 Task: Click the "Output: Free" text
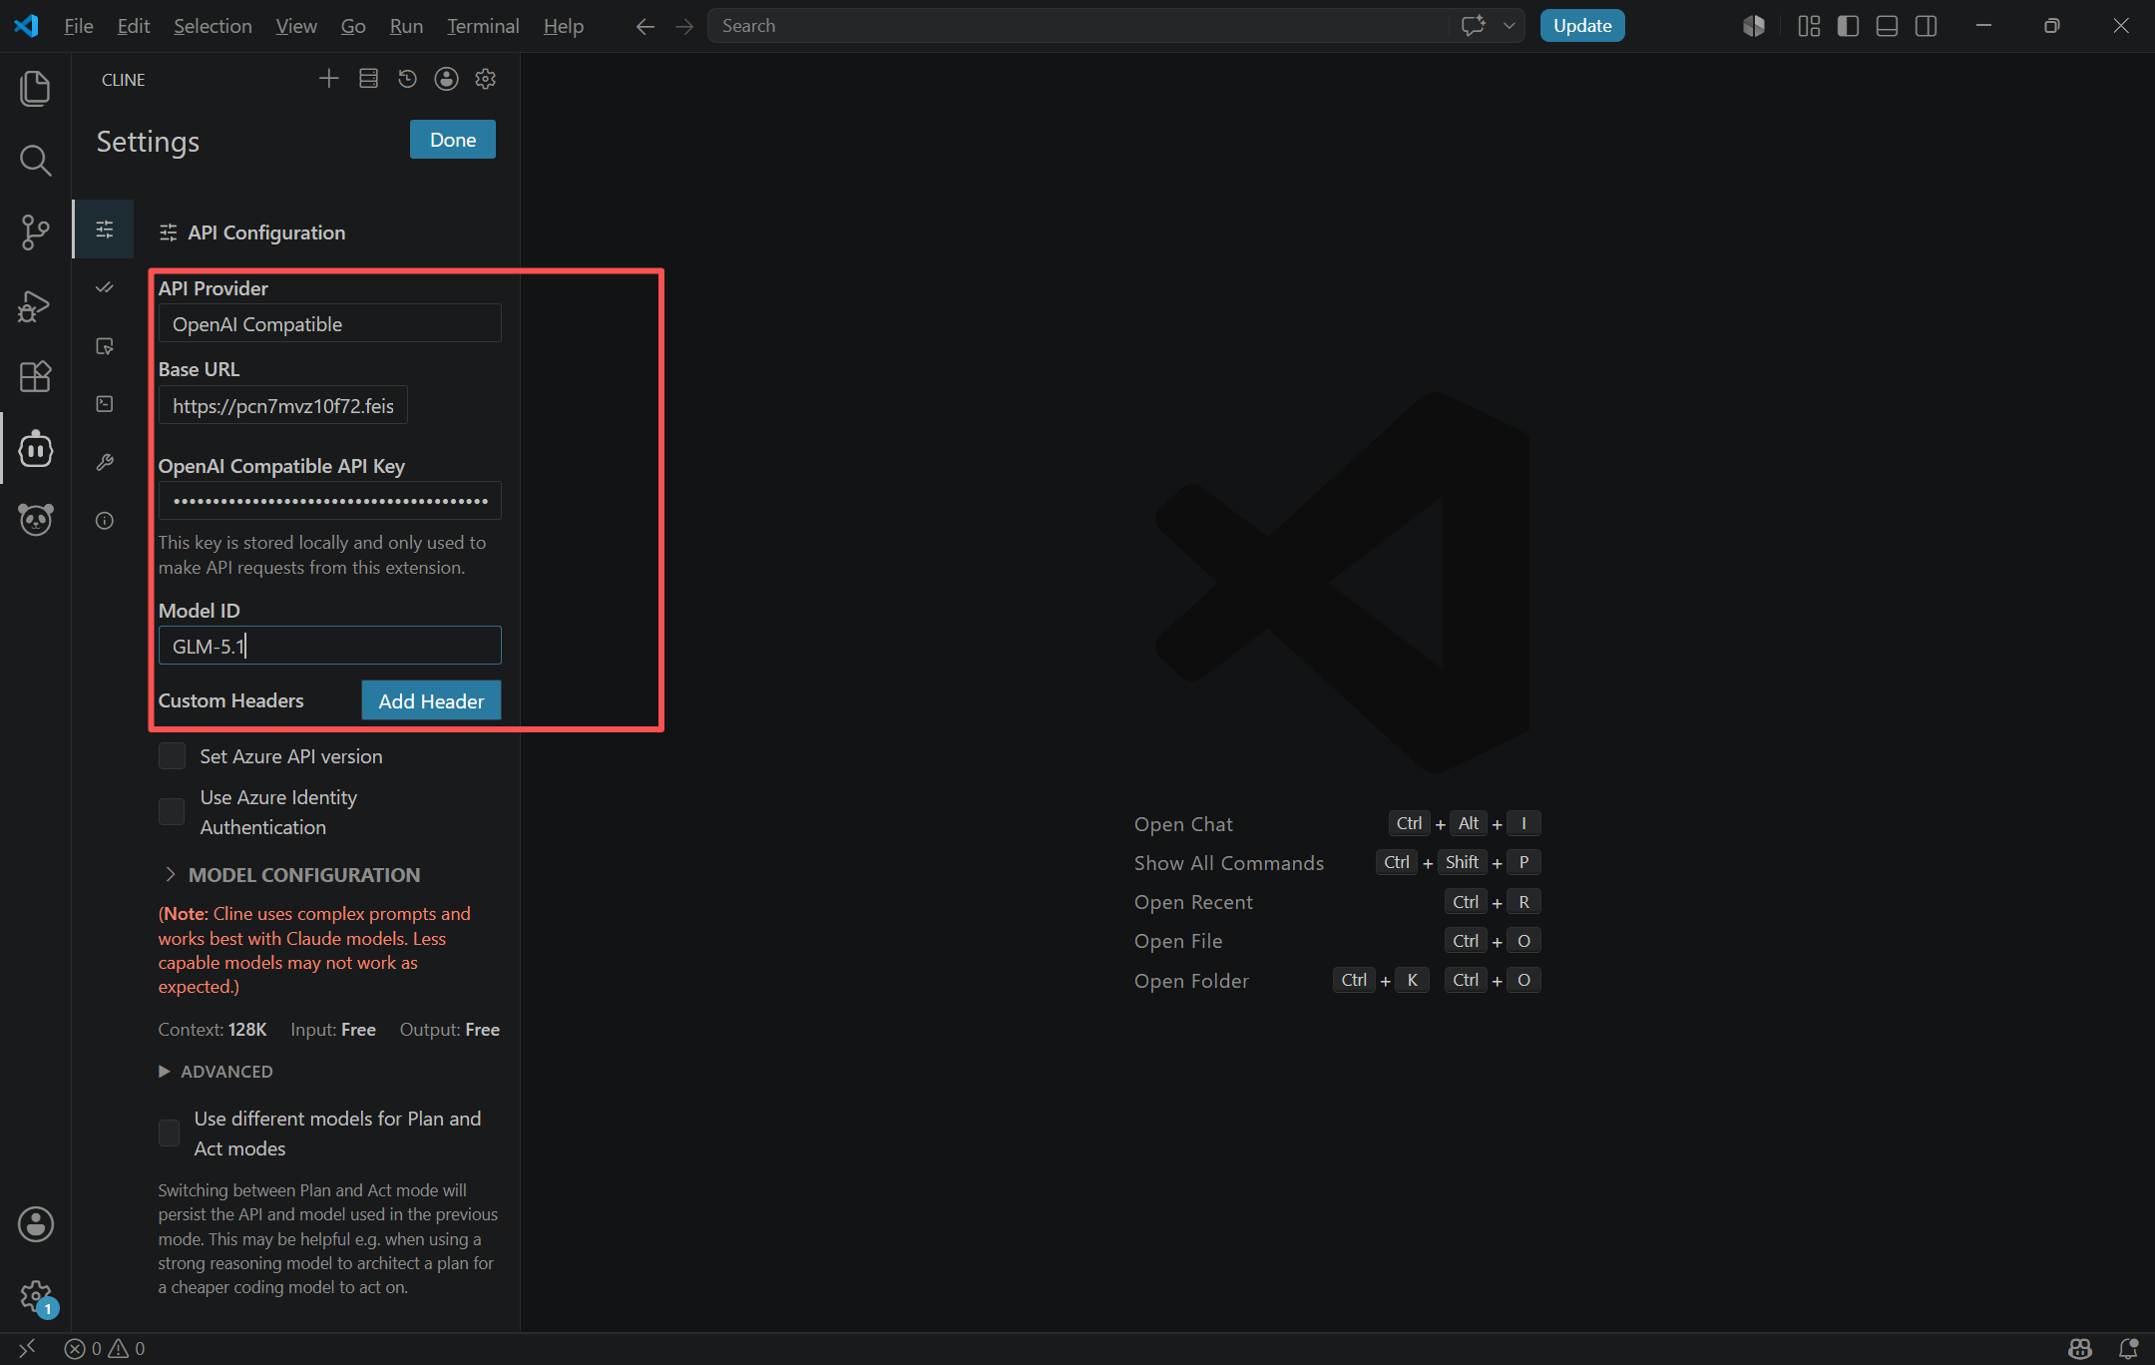[450, 1030]
